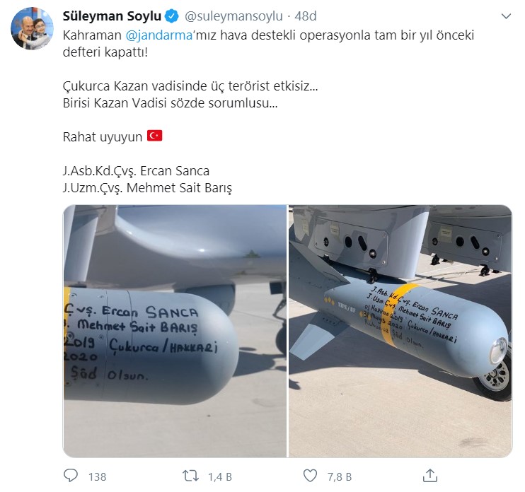
Task: Retweet this post using the retweet icon
Action: coord(191,476)
